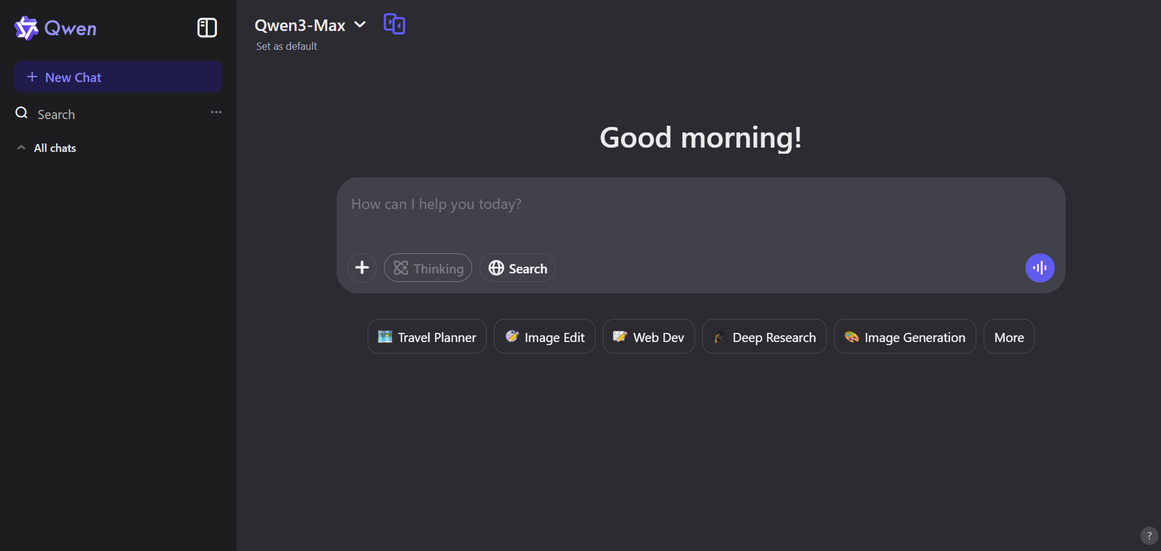Collapse the sidebar panel
This screenshot has height=551, width=1161.
[207, 27]
